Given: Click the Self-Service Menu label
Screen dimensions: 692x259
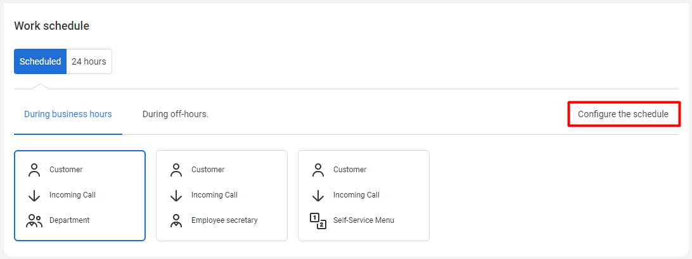Looking at the screenshot, I should (x=364, y=220).
